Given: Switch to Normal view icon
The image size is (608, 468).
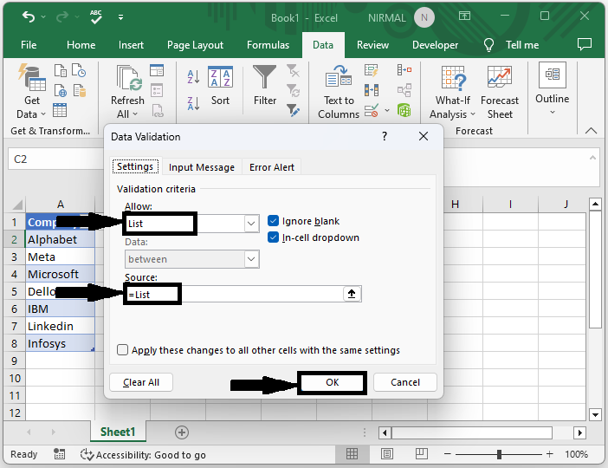Looking at the screenshot, I should tap(353, 453).
